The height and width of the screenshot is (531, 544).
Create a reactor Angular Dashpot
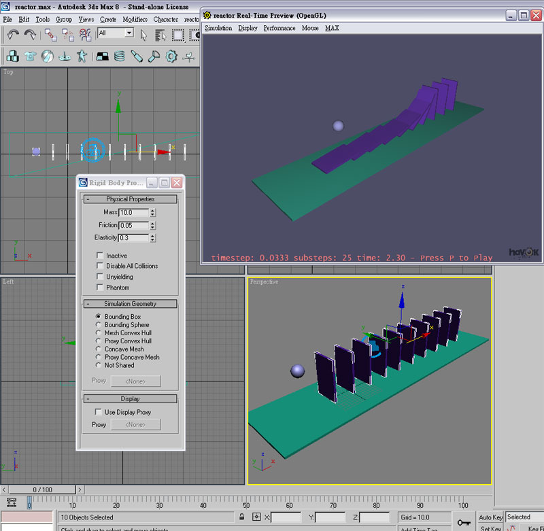coord(154,56)
